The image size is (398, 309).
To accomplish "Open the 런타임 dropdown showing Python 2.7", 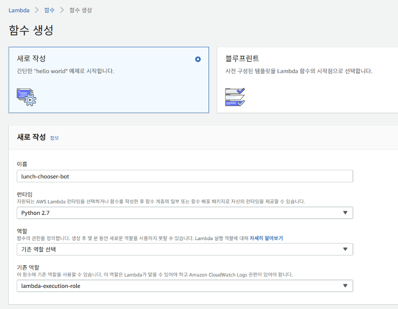I will click(x=184, y=213).
